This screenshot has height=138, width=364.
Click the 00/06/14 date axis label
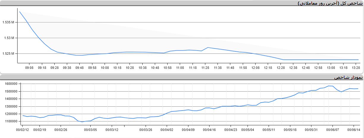354,129
